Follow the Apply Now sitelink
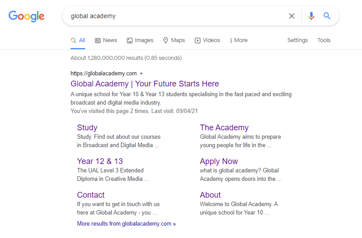Image resolution: width=362 pixels, height=238 pixels. click(x=219, y=161)
